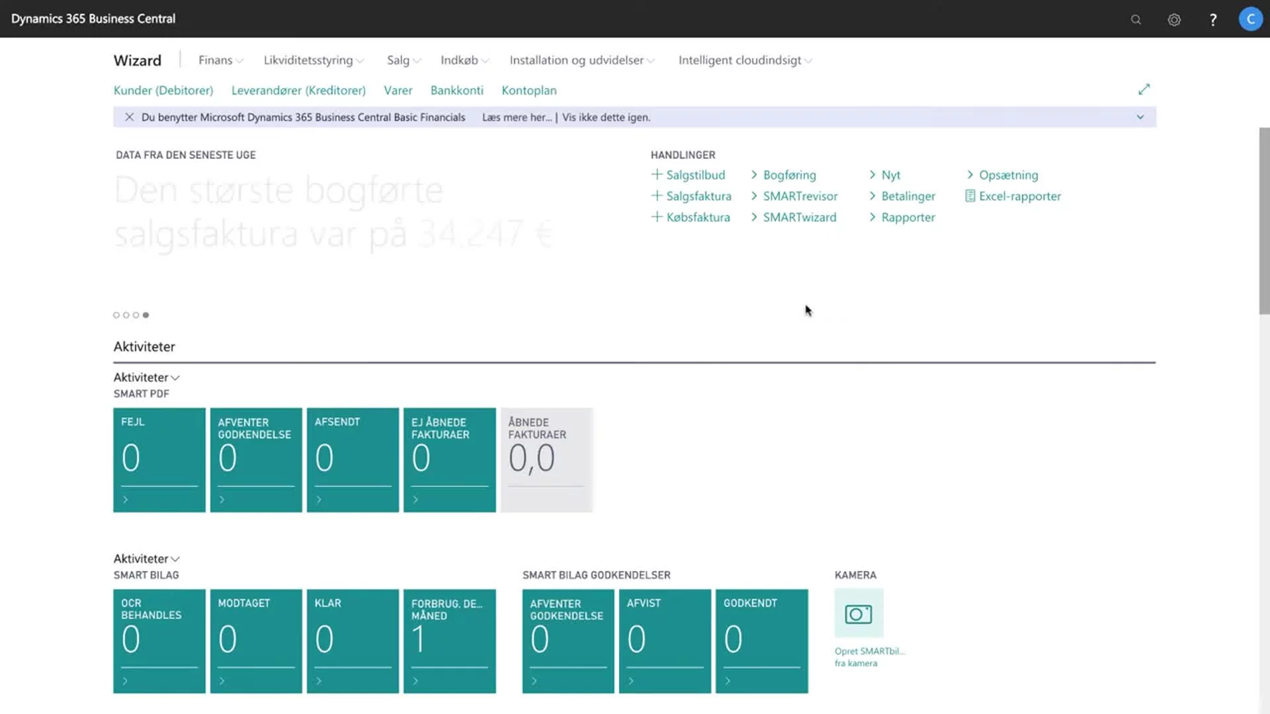Image resolution: width=1270 pixels, height=714 pixels.
Task: Expand the Rapporter action group
Action: tap(902, 218)
